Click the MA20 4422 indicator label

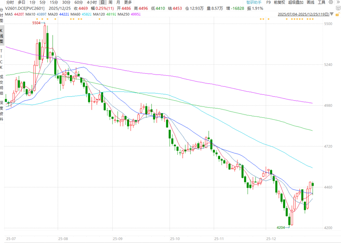(59, 14)
